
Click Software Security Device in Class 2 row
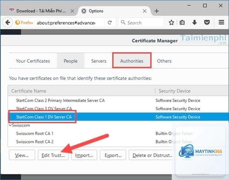point(178,100)
